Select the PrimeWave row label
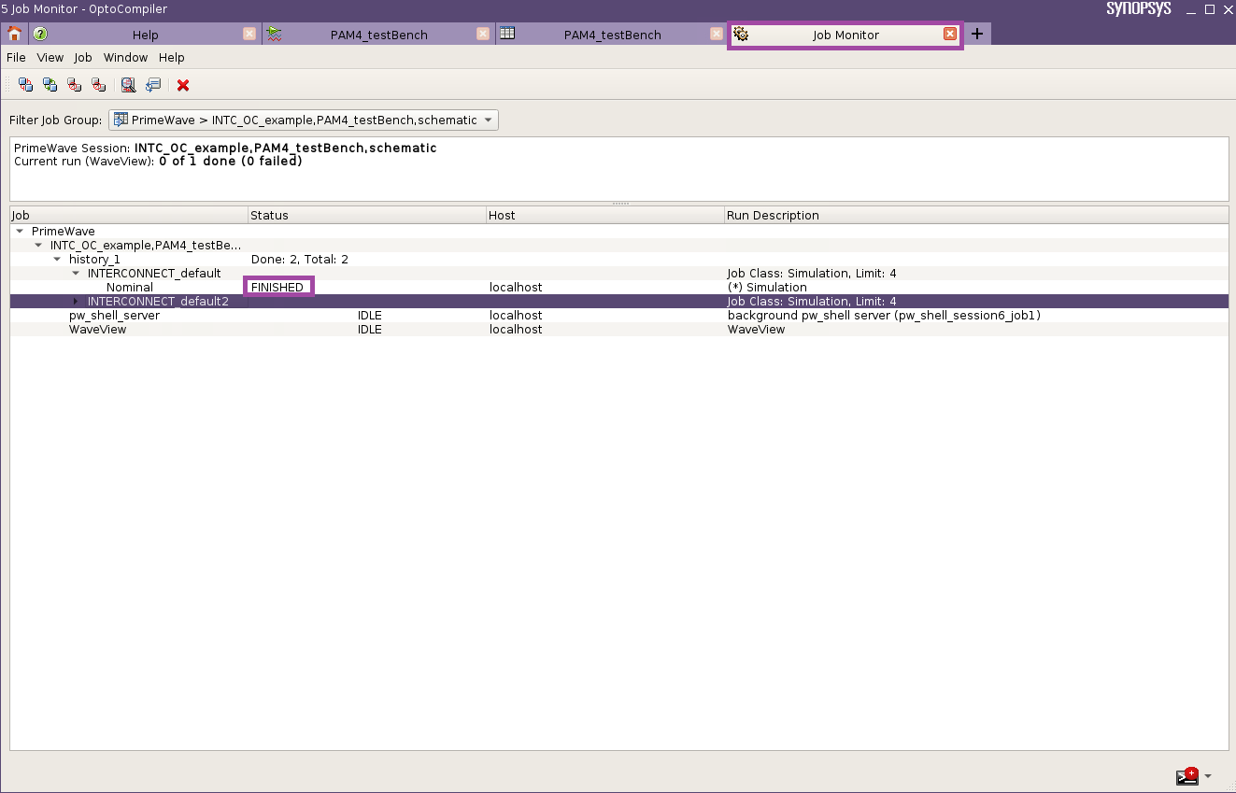 (64, 231)
